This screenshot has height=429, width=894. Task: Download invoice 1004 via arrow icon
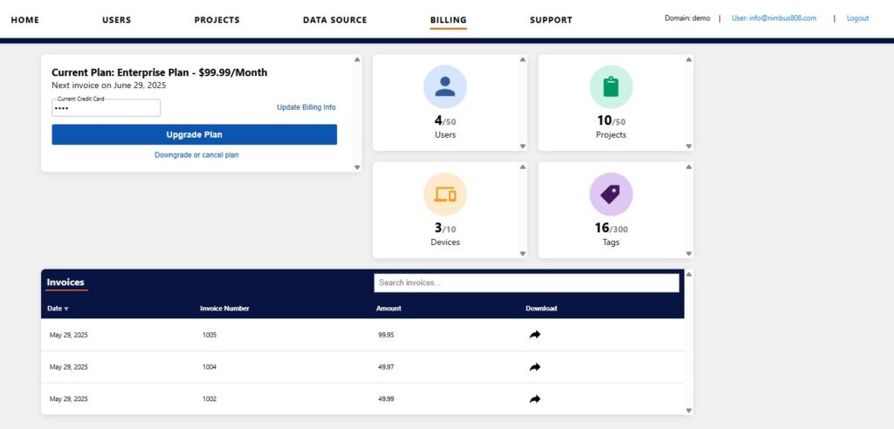tap(535, 367)
